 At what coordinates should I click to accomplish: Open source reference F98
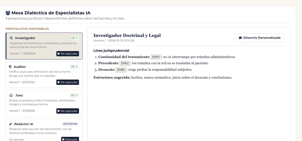[x=121, y=70]
